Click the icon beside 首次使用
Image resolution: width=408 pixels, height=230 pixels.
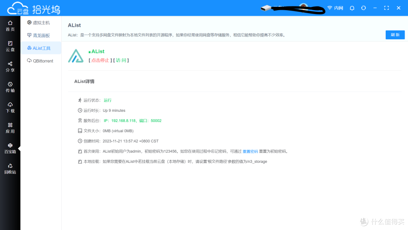(x=80, y=151)
